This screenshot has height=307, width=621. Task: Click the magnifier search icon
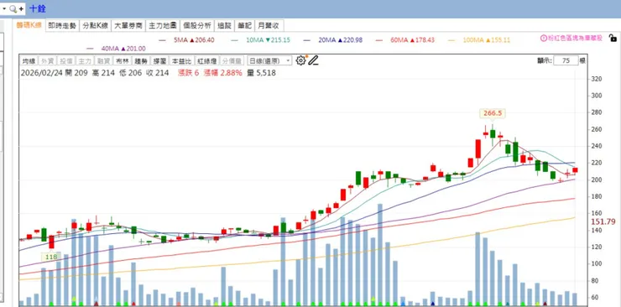pos(13,8)
